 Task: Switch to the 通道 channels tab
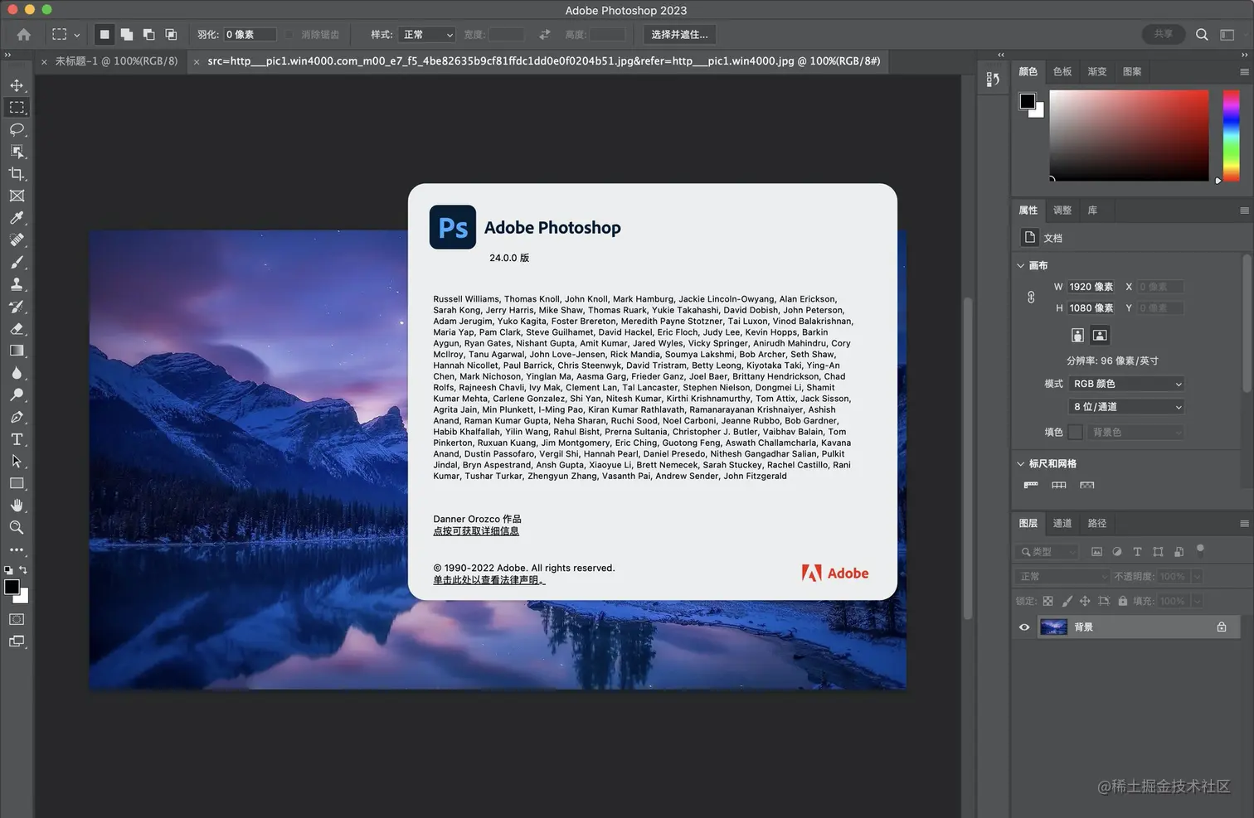[x=1062, y=524]
